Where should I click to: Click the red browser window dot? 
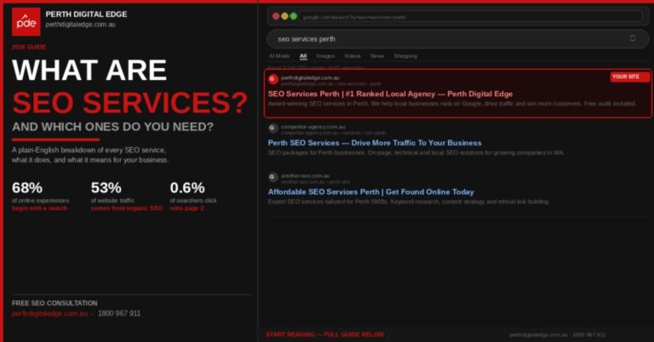pos(275,16)
